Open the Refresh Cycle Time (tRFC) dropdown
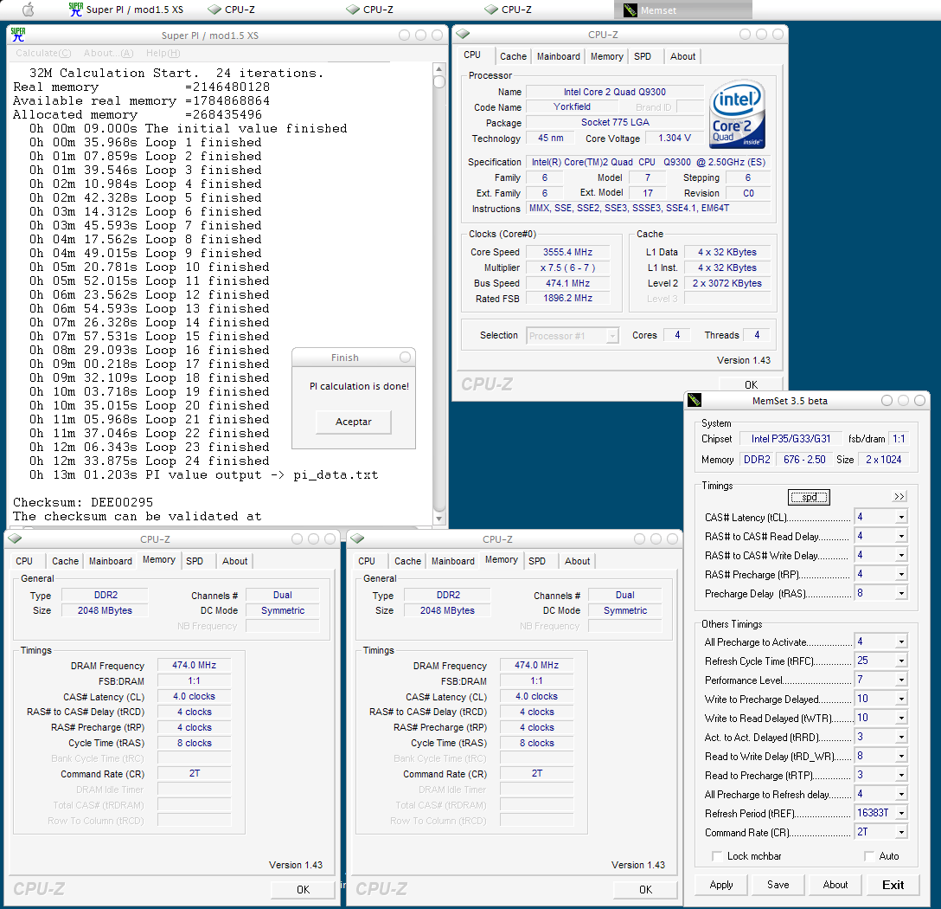941x909 pixels. pyautogui.click(x=901, y=661)
